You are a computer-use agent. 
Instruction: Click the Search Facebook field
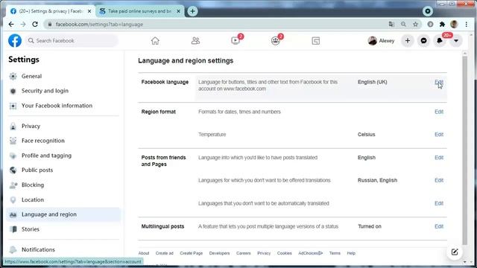pos(72,41)
